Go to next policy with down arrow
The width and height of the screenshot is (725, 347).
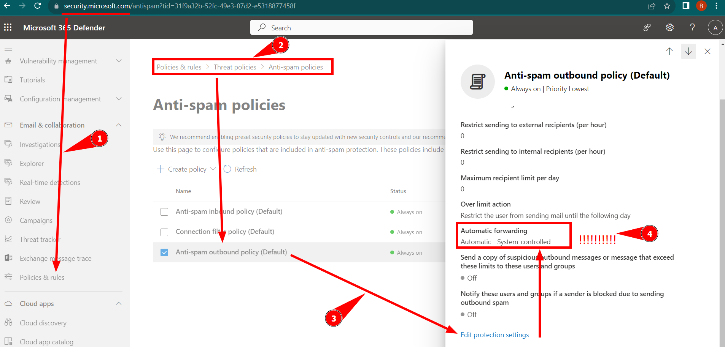688,51
